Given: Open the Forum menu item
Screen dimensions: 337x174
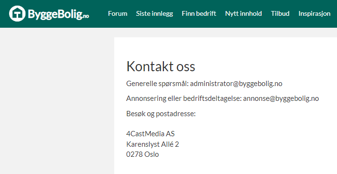Looking at the screenshot, I should pos(118,13).
